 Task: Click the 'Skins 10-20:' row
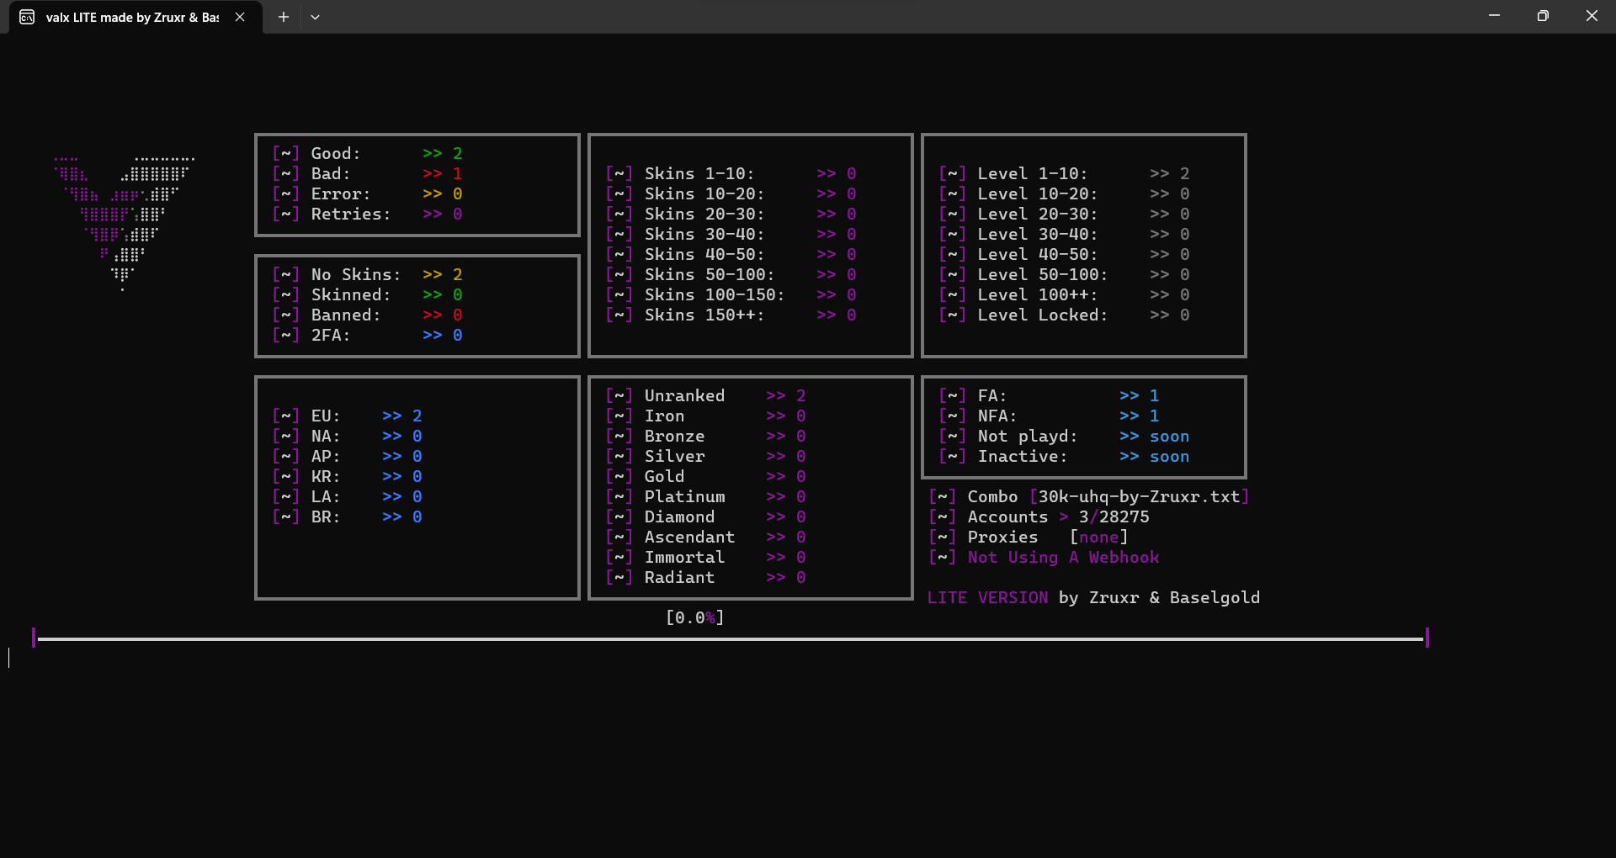[x=731, y=193]
